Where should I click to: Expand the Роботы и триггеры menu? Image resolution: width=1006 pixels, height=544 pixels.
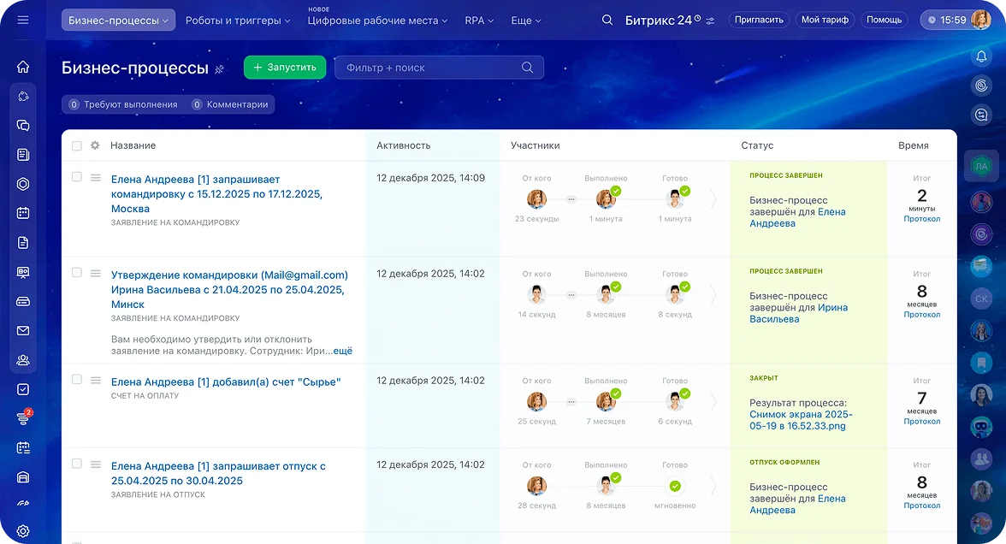click(x=238, y=21)
